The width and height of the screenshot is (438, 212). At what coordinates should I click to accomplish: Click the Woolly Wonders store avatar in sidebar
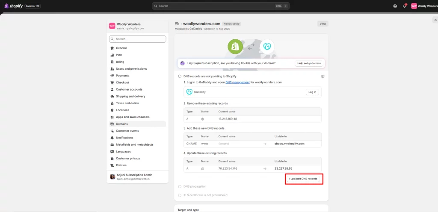tap(112, 26)
